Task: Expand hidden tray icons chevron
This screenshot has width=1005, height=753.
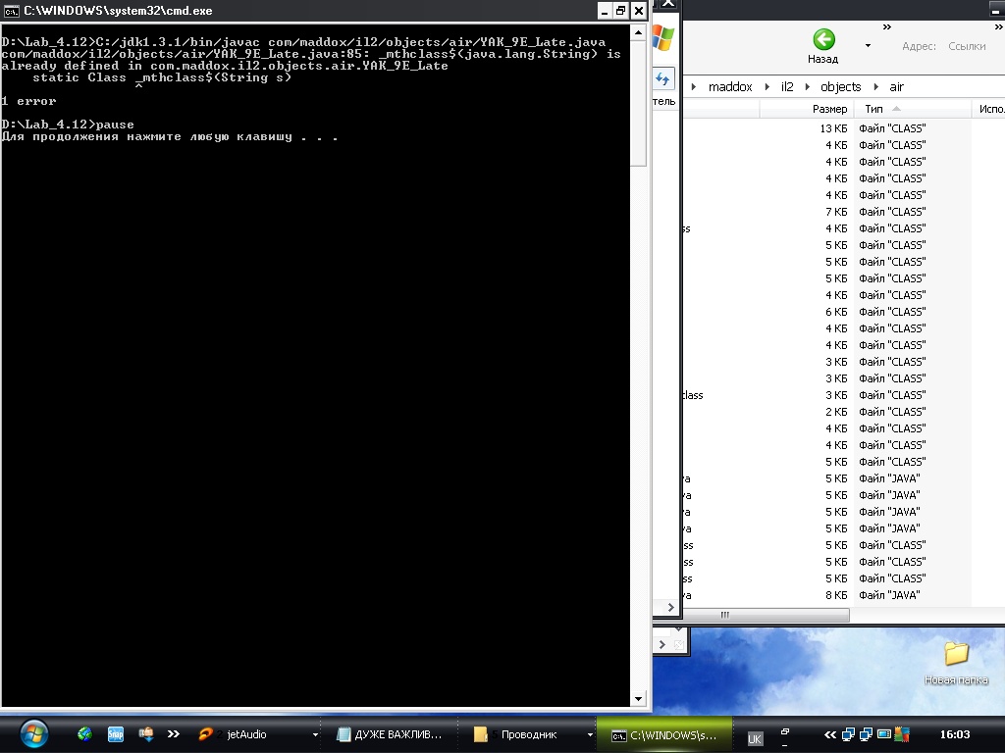Action: pos(830,734)
